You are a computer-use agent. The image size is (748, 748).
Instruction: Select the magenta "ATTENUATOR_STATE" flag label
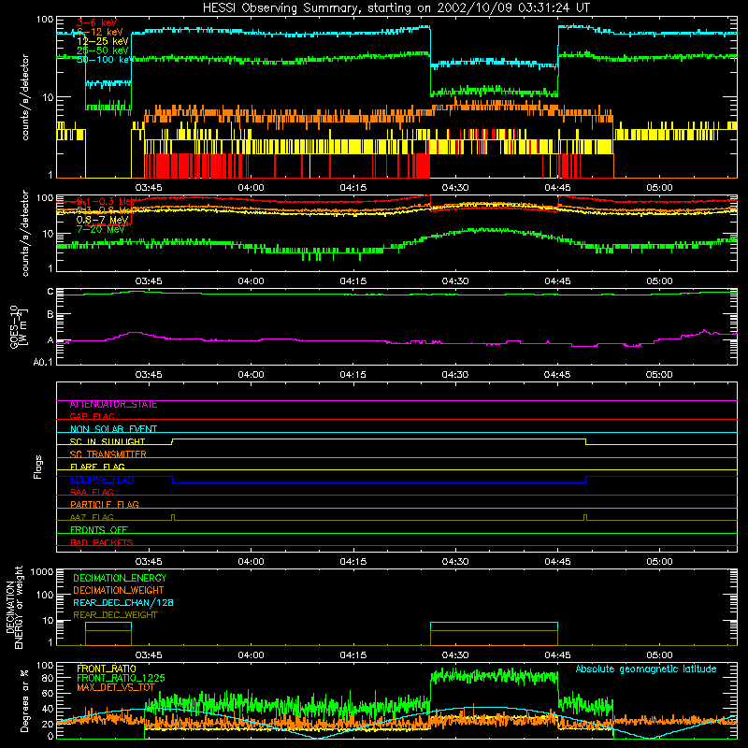[x=113, y=405]
